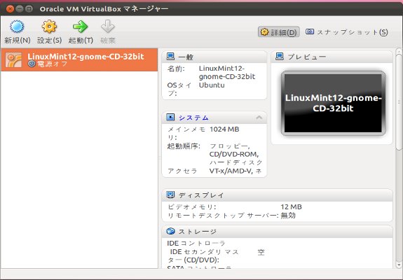The image size is (403, 280).
Task: Start the VM with green arrow icon
Action: pos(80,27)
